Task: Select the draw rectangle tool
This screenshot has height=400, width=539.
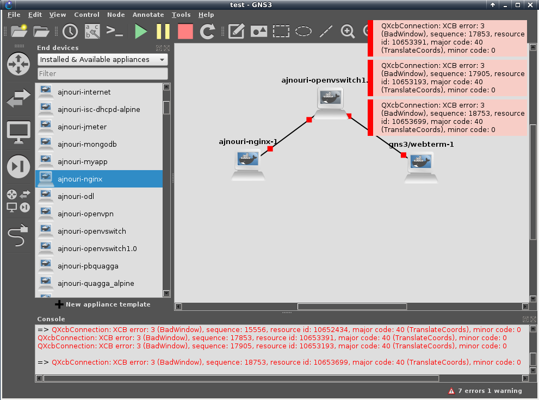Action: (x=281, y=31)
